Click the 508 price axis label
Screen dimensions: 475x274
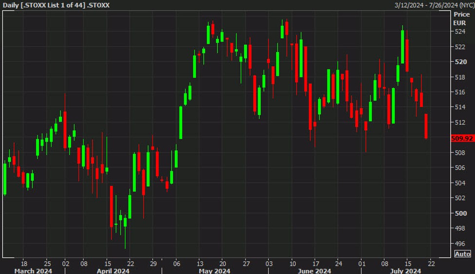pyautogui.click(x=460, y=153)
